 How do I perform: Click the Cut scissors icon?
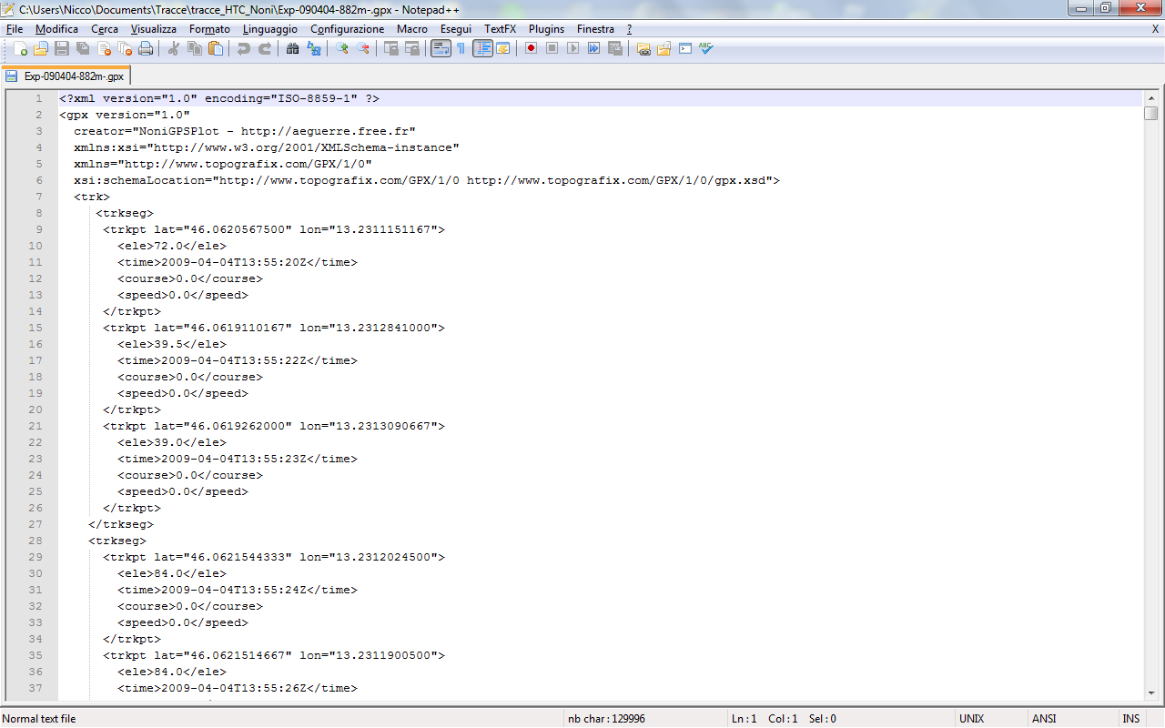(x=173, y=48)
